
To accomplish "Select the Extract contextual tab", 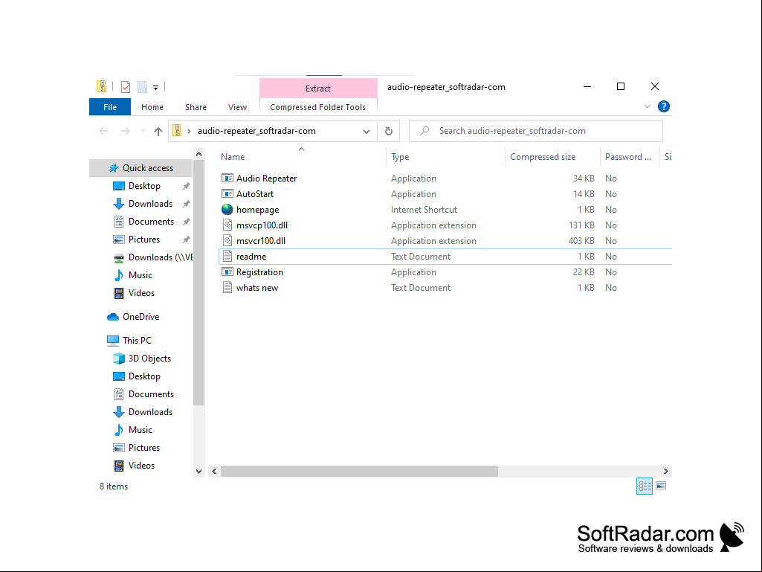I will click(318, 88).
